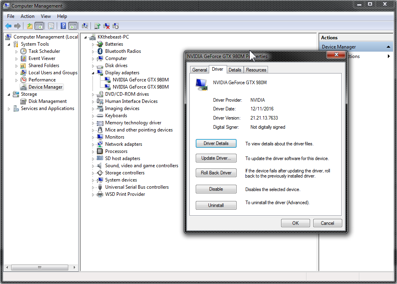Expand the Storage controllers node
Viewport: 397px width, 284px height.
coord(93,173)
